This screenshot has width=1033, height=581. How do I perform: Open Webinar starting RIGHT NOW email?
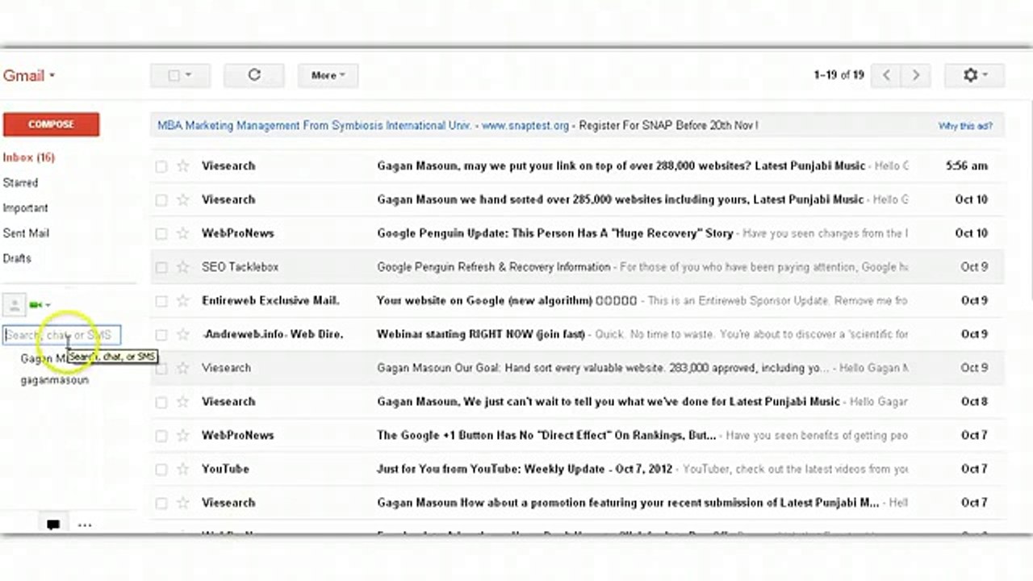click(x=577, y=334)
